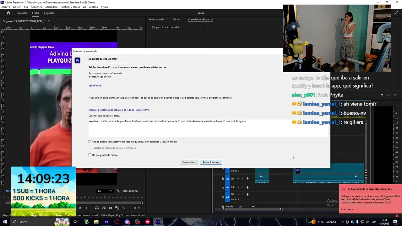The height and width of the screenshot is (226, 402).
Task: Open Ver informe link
Action: [x=95, y=85]
